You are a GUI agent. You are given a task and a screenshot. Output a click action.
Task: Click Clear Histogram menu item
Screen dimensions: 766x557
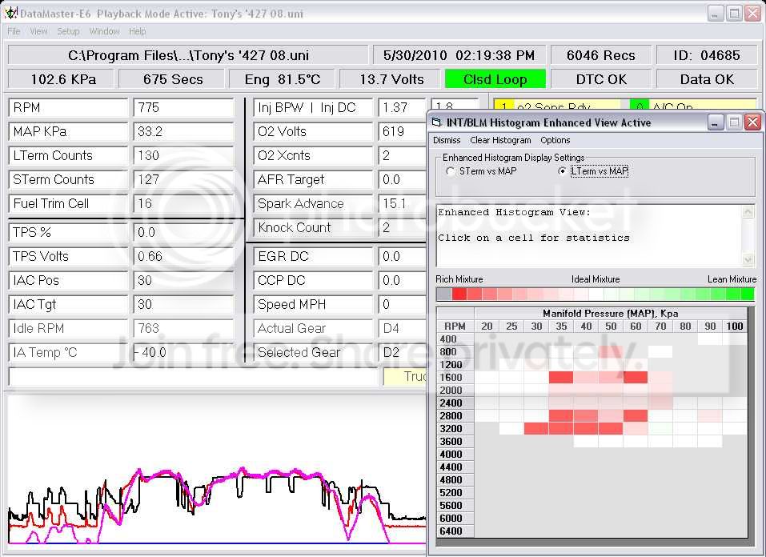(500, 140)
